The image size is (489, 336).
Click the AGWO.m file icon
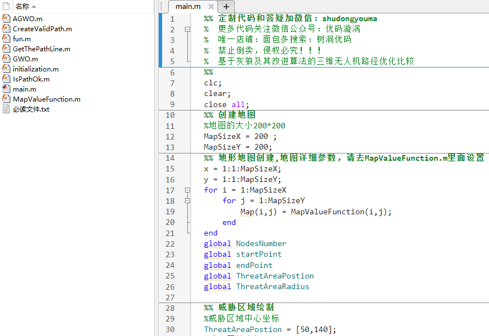tap(6, 18)
